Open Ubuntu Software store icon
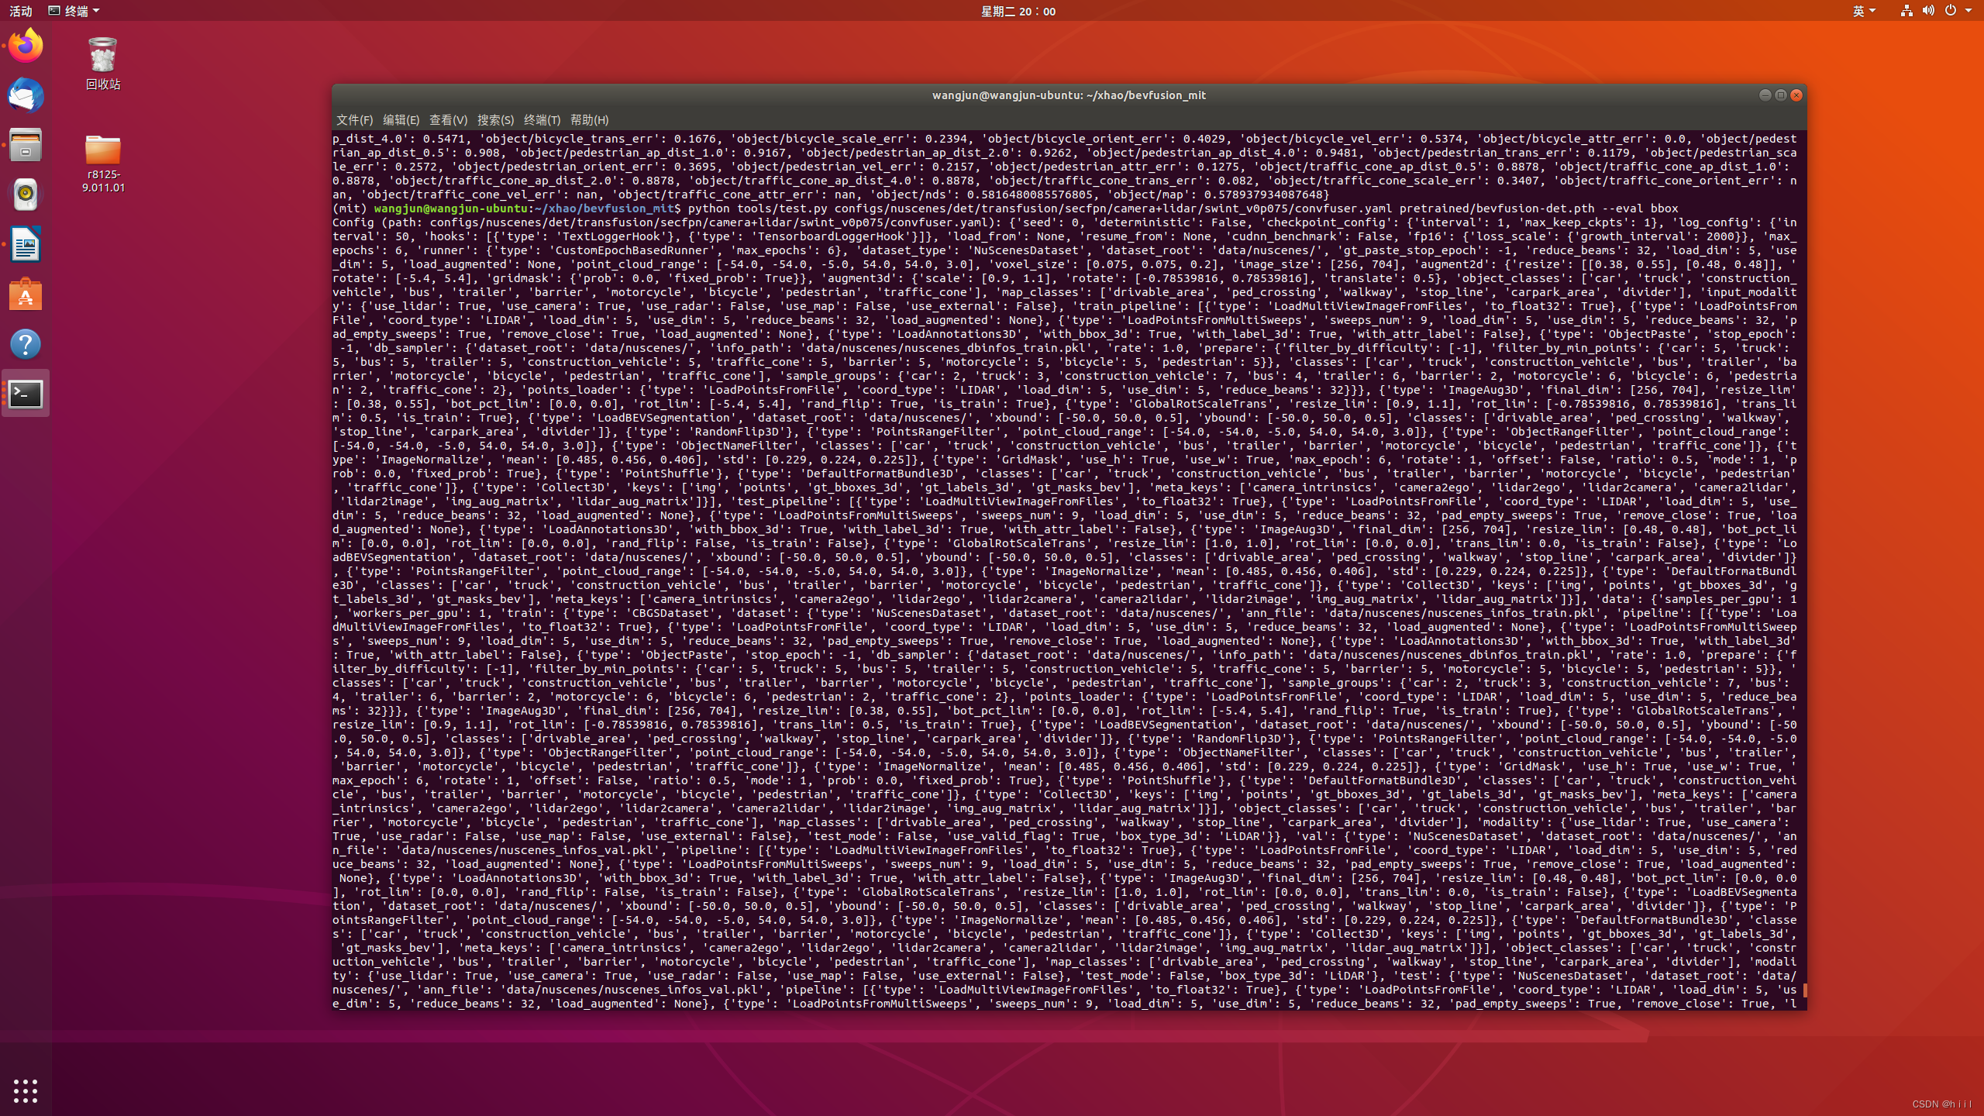 point(26,294)
